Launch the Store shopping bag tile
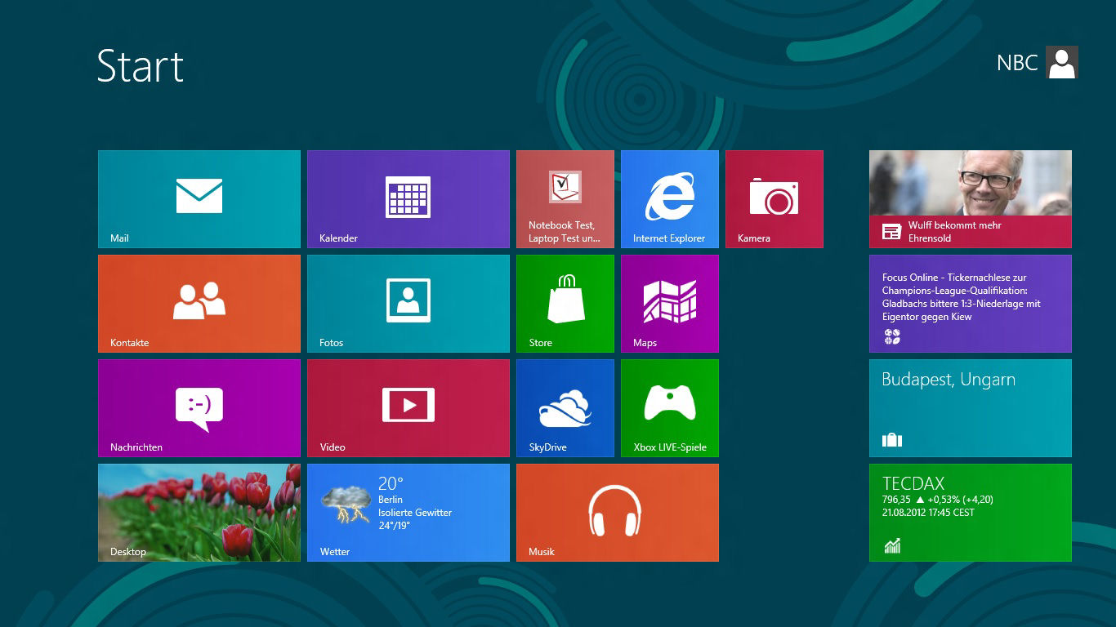This screenshot has height=627, width=1116. tap(565, 303)
